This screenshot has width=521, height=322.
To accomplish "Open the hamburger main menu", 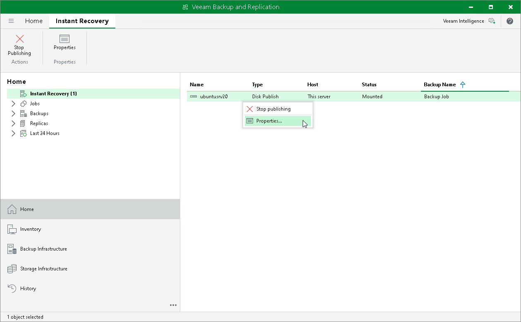I will 11,21.
